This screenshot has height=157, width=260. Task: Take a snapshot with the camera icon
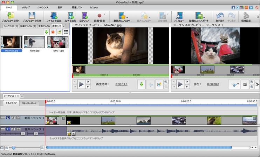coord(245,84)
